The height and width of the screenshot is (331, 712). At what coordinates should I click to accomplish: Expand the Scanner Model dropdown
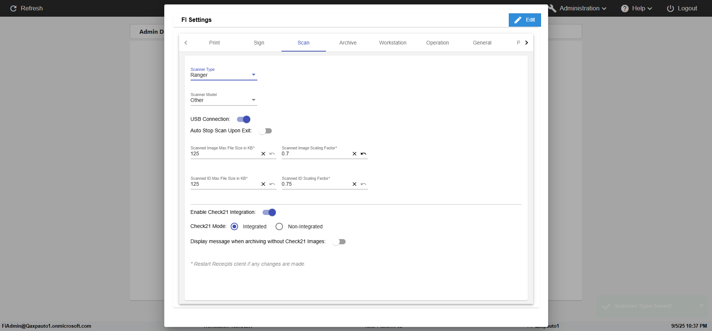(x=224, y=100)
